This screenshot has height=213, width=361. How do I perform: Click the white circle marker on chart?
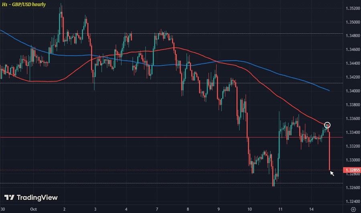point(327,125)
